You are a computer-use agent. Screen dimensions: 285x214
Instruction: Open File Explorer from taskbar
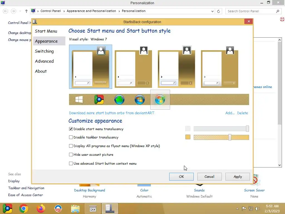click(75, 208)
